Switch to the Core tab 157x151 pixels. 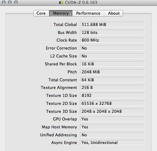(41, 13)
